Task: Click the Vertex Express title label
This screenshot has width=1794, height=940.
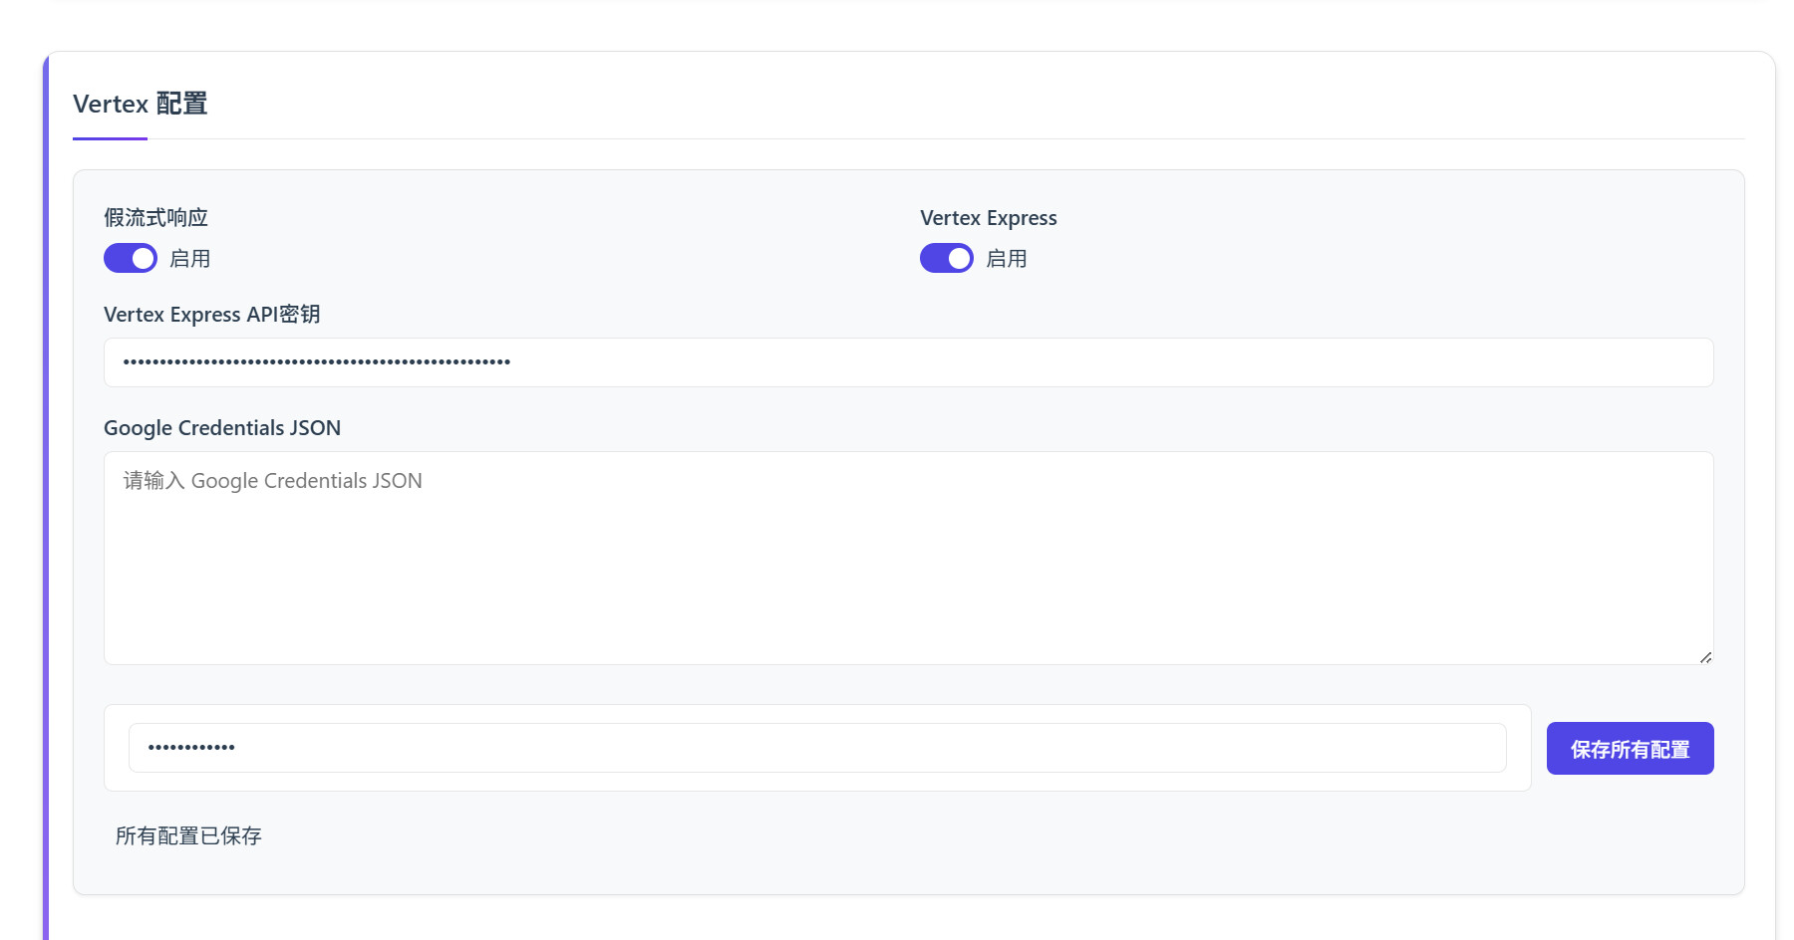Action: pyautogui.click(x=988, y=218)
